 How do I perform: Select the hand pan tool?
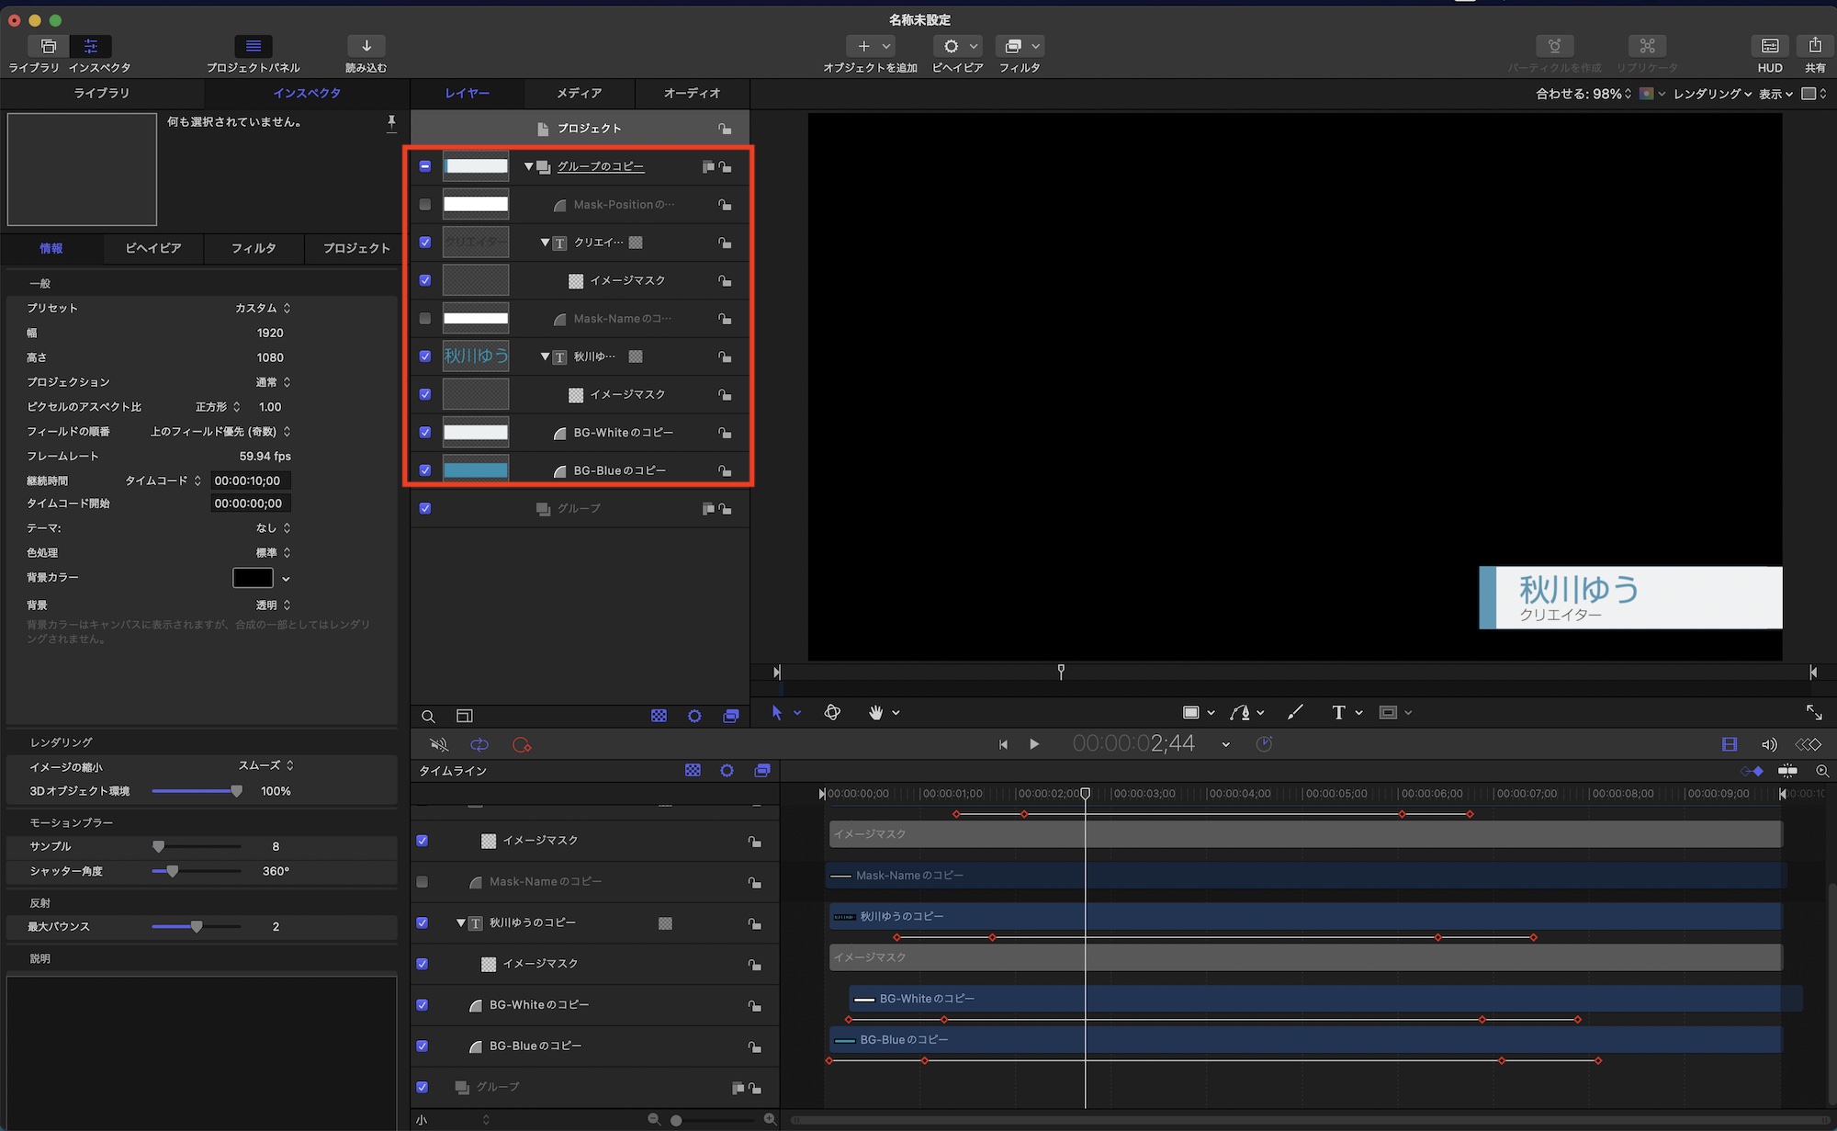[x=875, y=712]
